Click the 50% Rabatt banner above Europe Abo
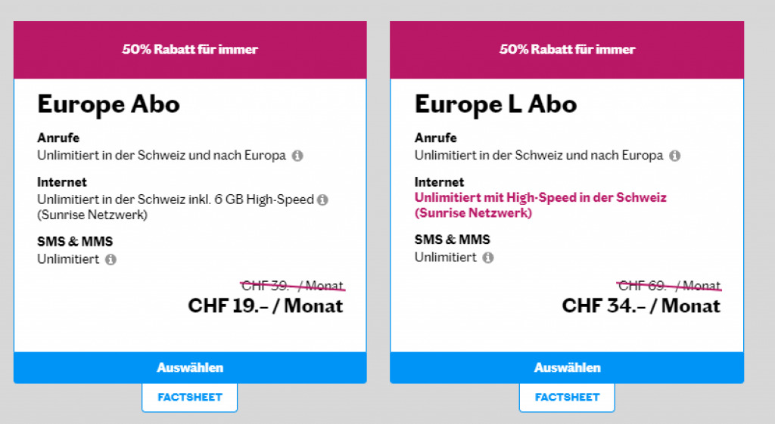Viewport: 775px width, 424px height. coord(190,50)
